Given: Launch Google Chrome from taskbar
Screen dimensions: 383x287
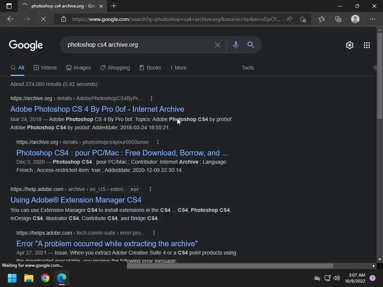Looking at the screenshot, I should click(x=45, y=278).
